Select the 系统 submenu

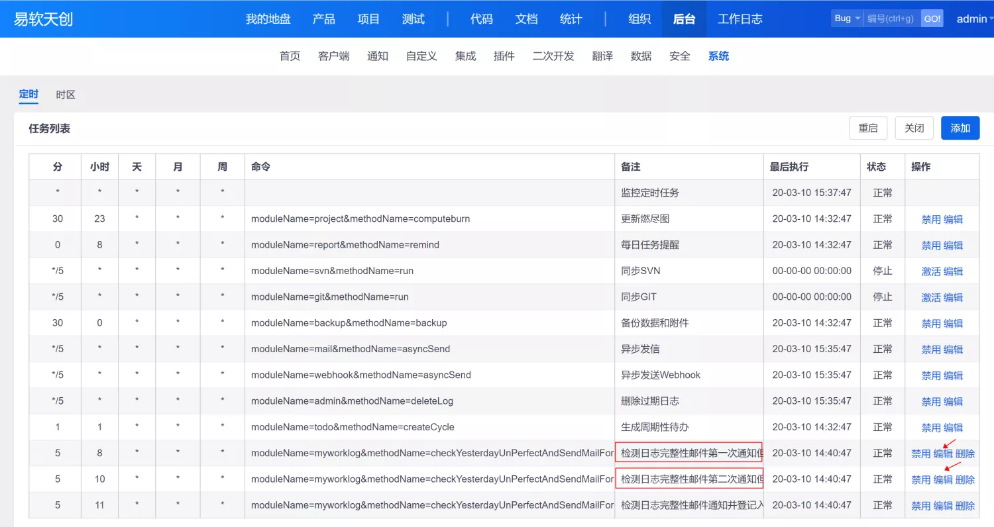tap(718, 56)
